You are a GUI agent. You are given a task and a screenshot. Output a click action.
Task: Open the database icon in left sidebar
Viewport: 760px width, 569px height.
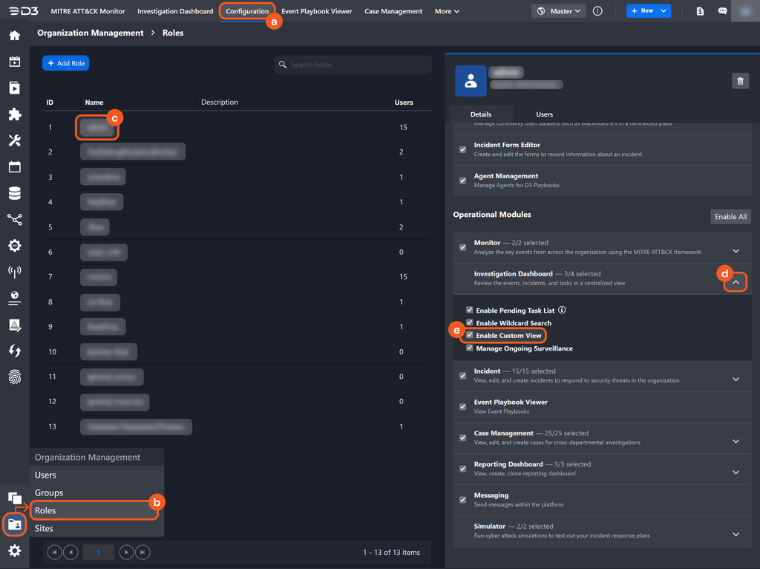[x=14, y=193]
